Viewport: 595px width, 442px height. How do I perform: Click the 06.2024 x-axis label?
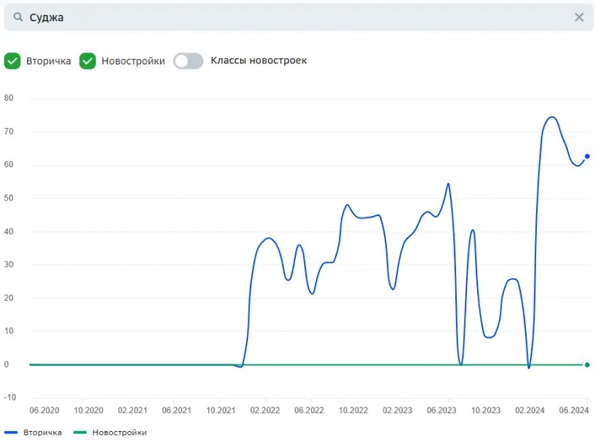[575, 411]
